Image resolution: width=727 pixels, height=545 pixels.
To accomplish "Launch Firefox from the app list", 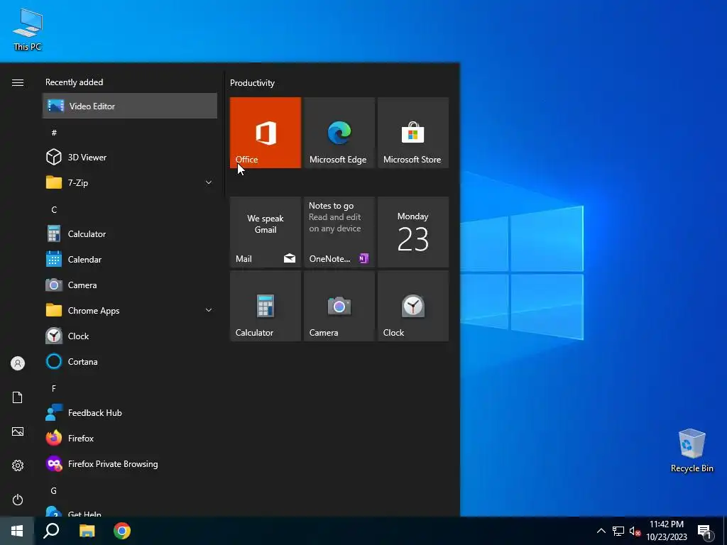I will (130, 438).
